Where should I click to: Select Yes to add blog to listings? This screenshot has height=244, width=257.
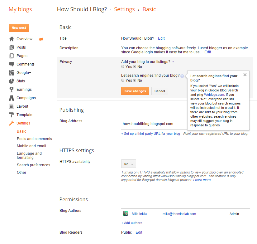point(123,66)
